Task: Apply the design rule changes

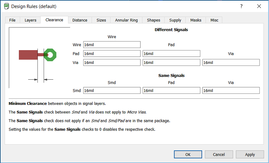Action: [250, 154]
